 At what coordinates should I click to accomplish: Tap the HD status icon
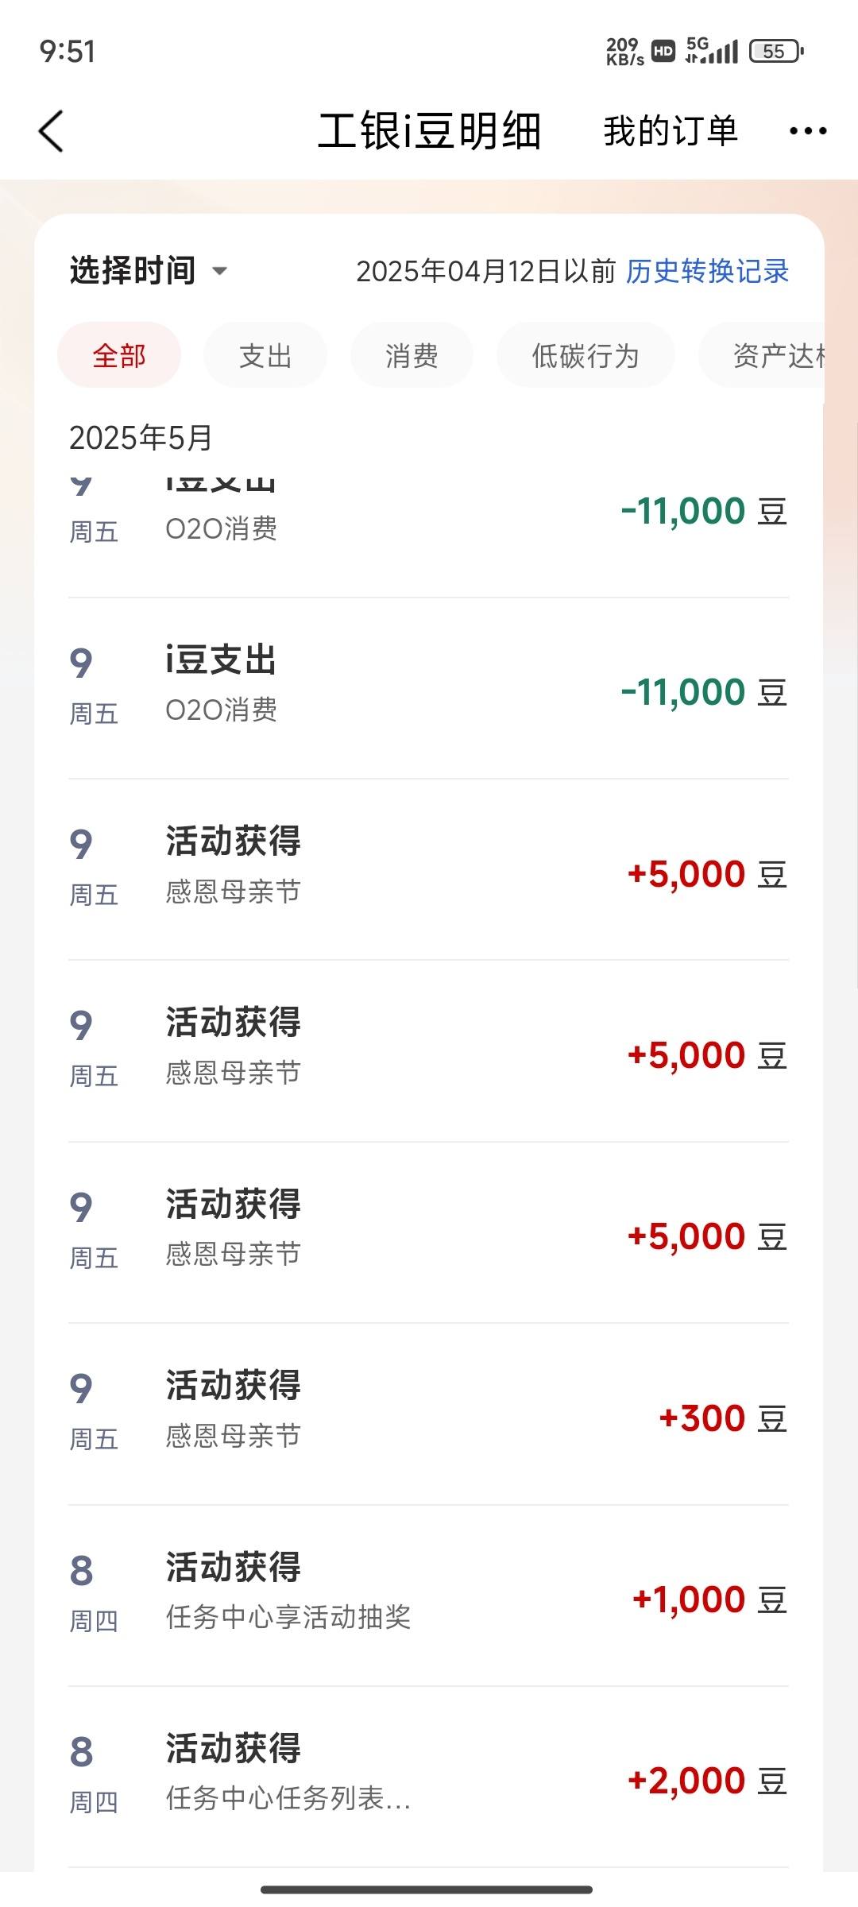(663, 52)
